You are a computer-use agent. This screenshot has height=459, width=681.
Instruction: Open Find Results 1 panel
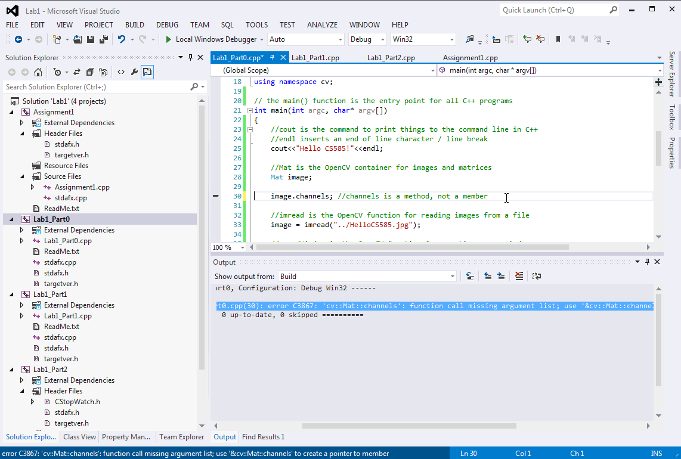point(263,437)
